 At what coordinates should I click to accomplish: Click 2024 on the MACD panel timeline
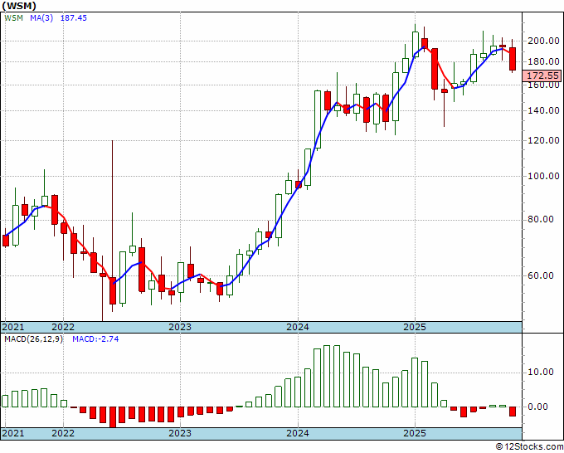(298, 433)
